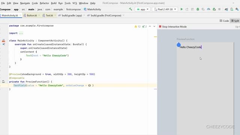
Task: Click the com breadcrumb in navigation bar
Action: (48, 9)
